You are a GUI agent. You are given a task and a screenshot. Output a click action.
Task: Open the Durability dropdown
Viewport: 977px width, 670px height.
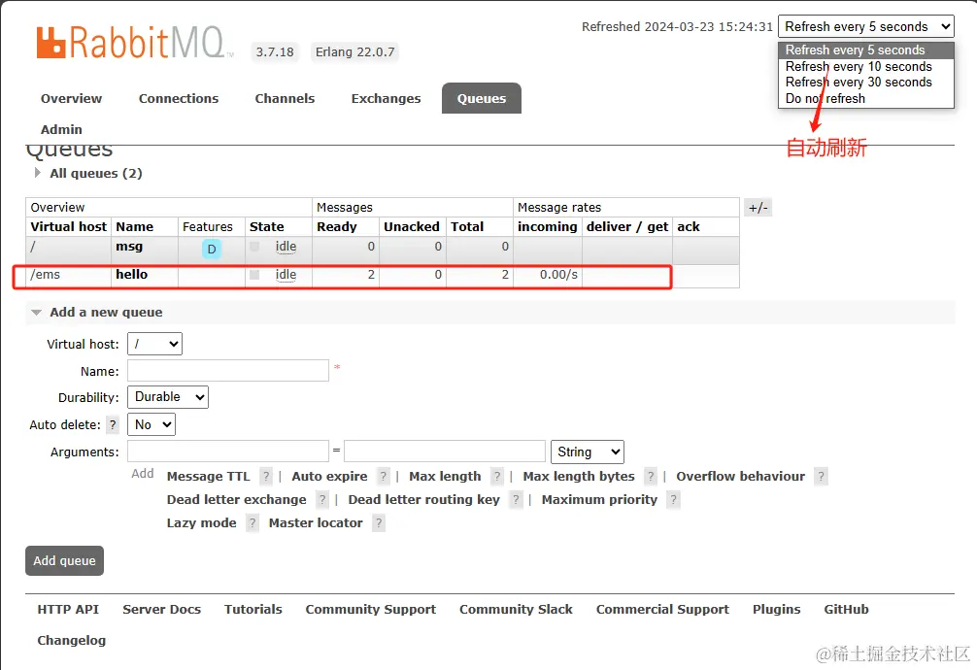click(168, 397)
